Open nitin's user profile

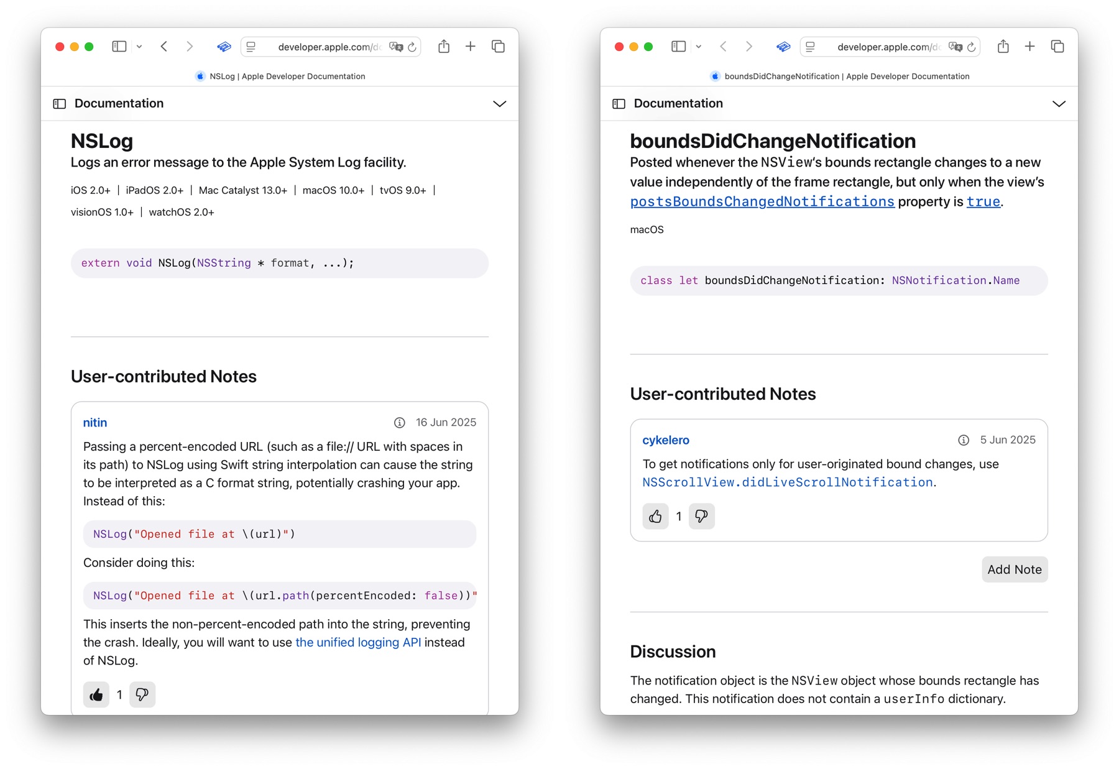(95, 423)
